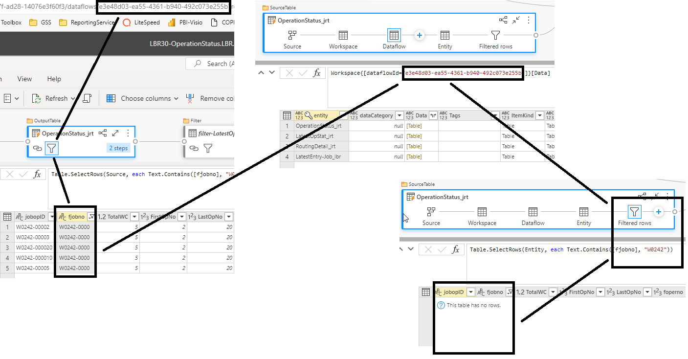Add a step after the highlighted Filtered rows
This screenshot has width=688, height=359.
coord(659,212)
